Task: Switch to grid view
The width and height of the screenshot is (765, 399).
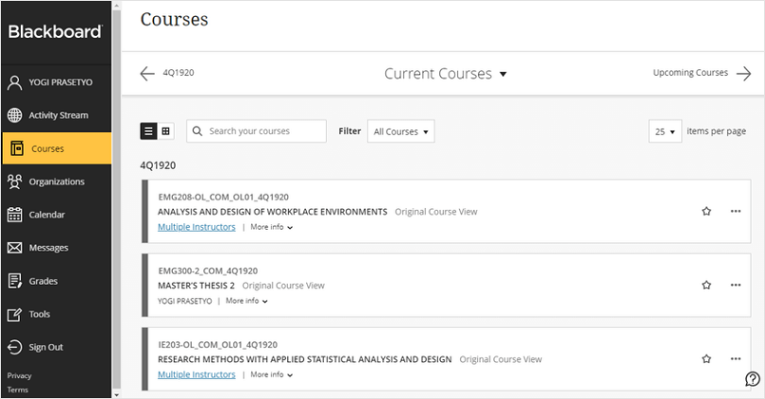Action: point(166,130)
